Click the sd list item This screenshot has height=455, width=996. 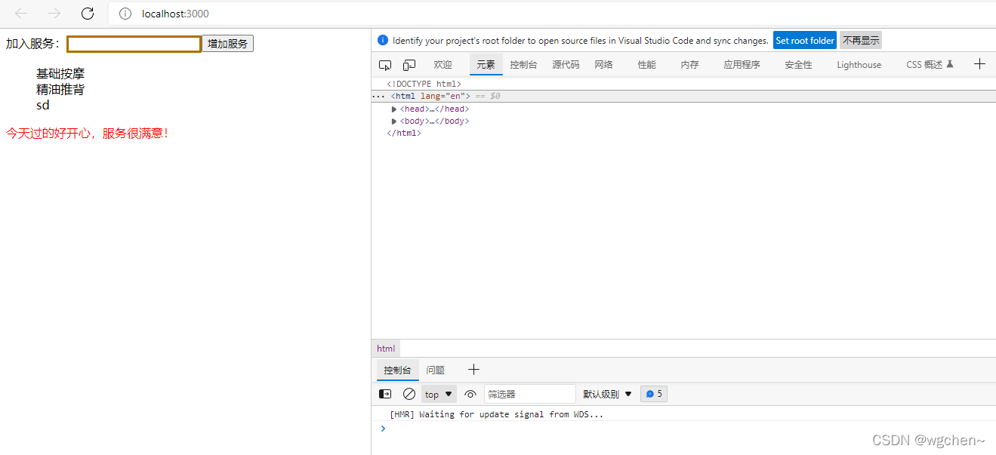click(43, 105)
